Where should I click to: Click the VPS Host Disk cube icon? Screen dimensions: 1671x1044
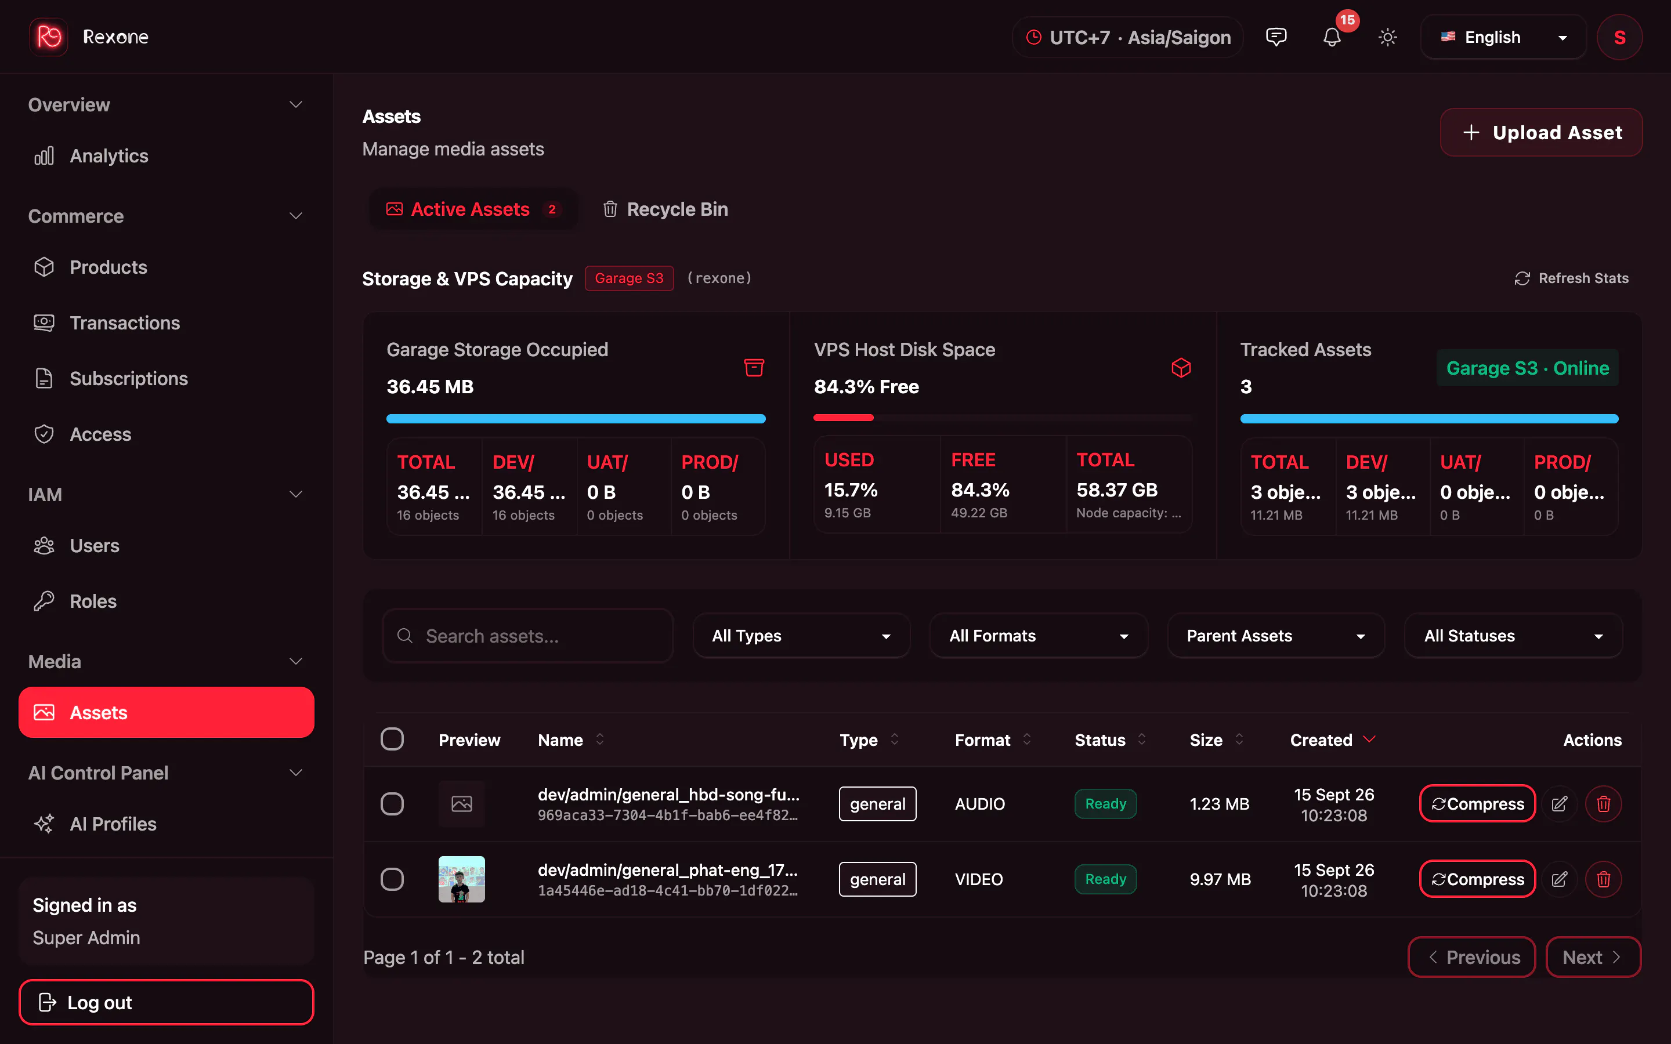pyautogui.click(x=1181, y=367)
